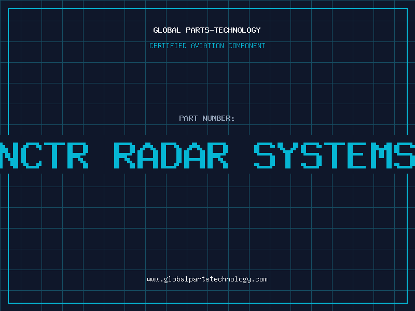The width and height of the screenshot is (415, 311).
Task: Click the word CERTIFIED in subtitle
Action: coord(168,46)
